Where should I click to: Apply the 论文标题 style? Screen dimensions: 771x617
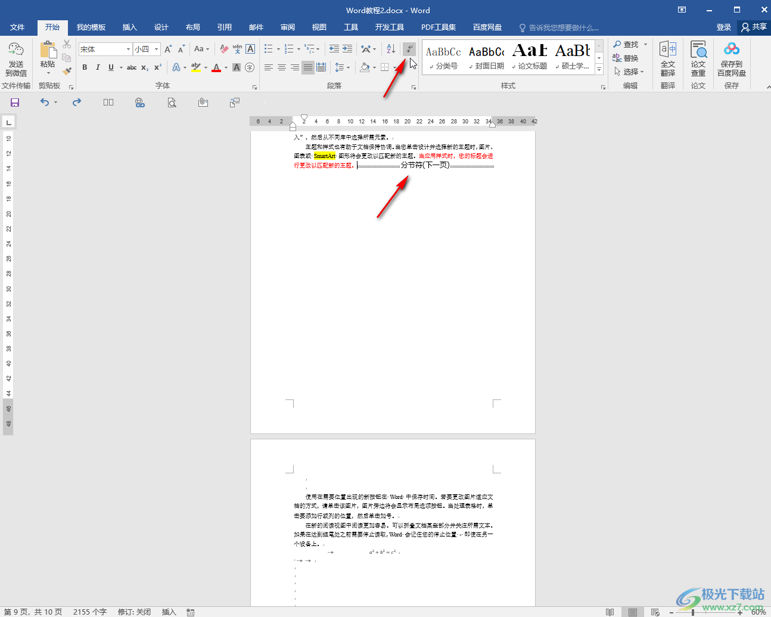point(530,57)
